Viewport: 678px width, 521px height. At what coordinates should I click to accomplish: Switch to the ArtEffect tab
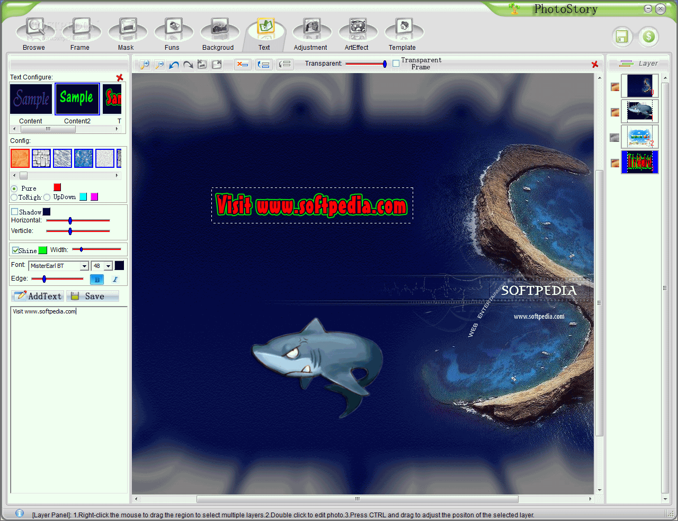357,34
